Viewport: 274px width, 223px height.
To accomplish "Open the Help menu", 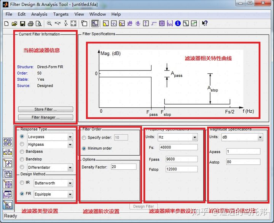I will point(116,14).
